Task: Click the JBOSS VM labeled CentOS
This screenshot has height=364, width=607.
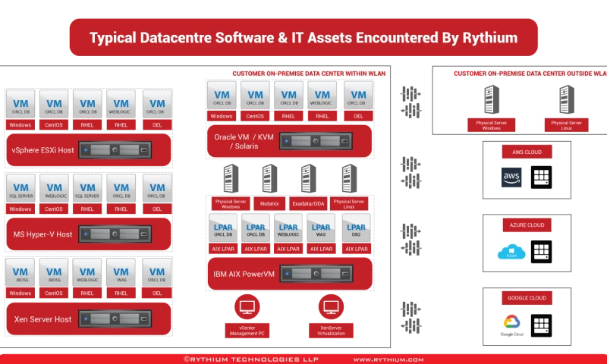Action: pyautogui.click(x=54, y=273)
